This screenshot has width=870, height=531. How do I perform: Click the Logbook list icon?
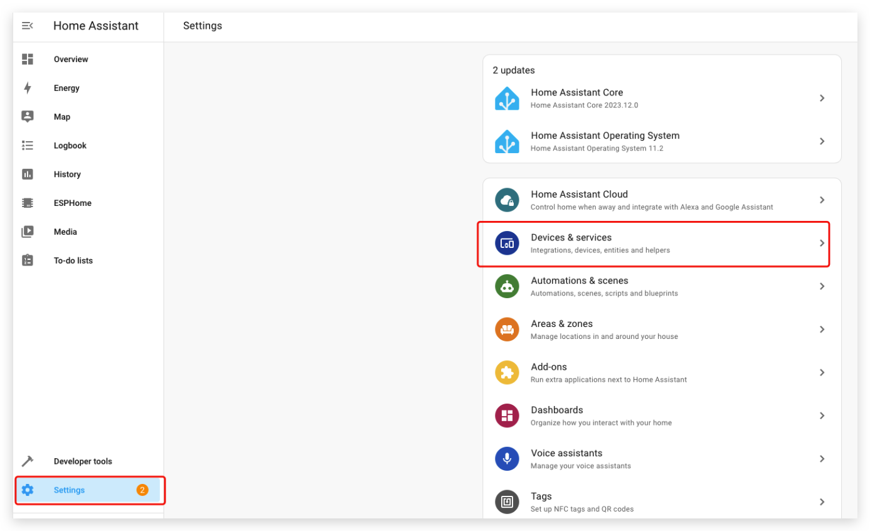(x=28, y=146)
